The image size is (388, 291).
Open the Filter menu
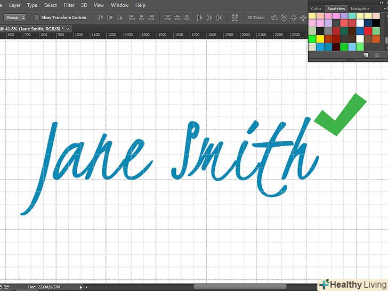(x=69, y=5)
